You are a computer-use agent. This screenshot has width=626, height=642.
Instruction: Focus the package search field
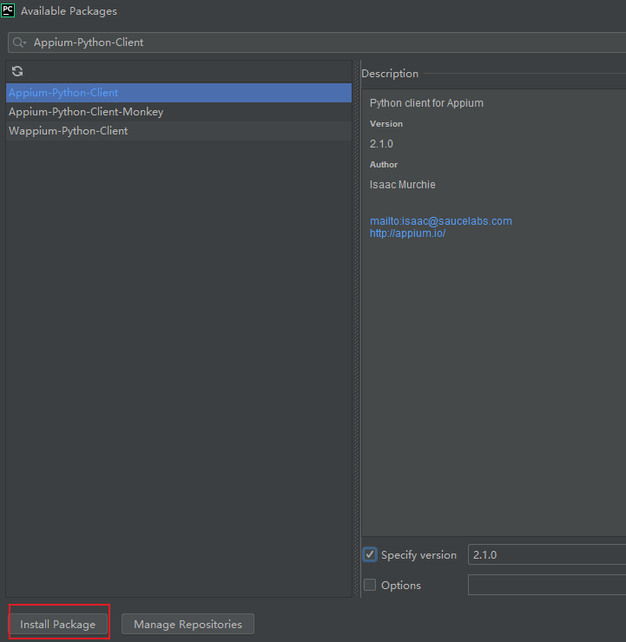pyautogui.click(x=317, y=43)
